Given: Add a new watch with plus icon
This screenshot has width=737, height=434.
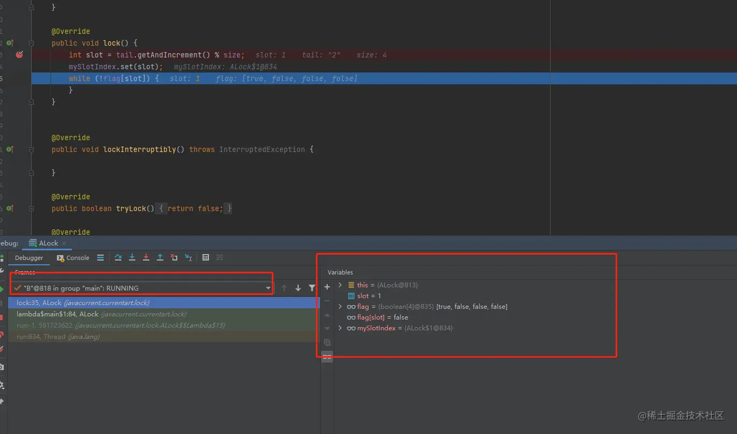Looking at the screenshot, I should coord(327,287).
